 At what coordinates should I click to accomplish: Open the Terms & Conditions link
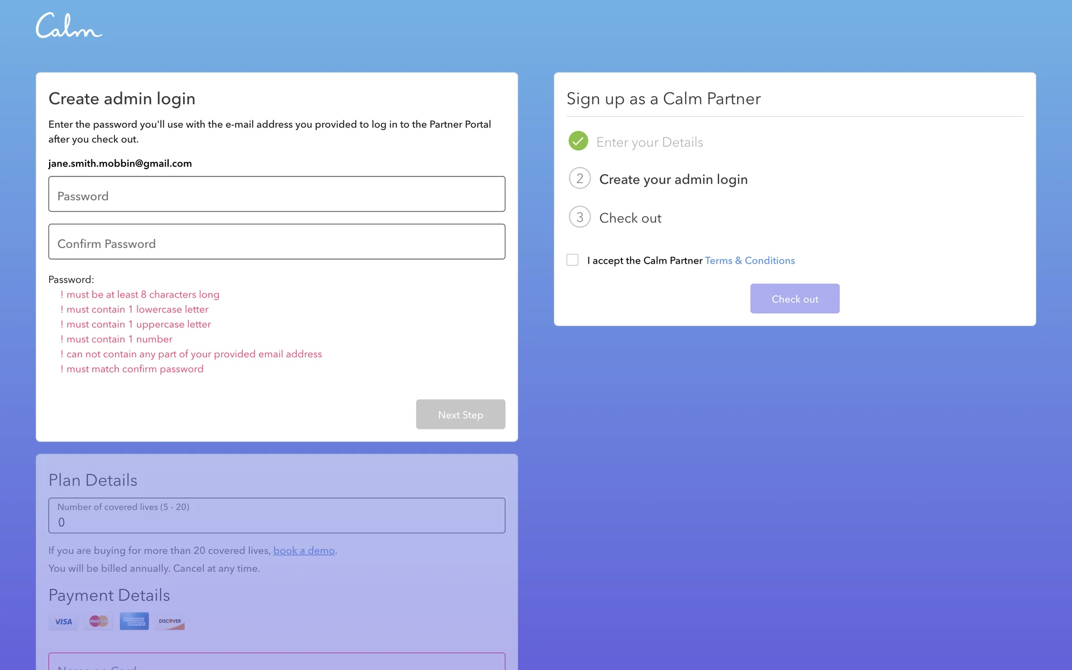(749, 261)
